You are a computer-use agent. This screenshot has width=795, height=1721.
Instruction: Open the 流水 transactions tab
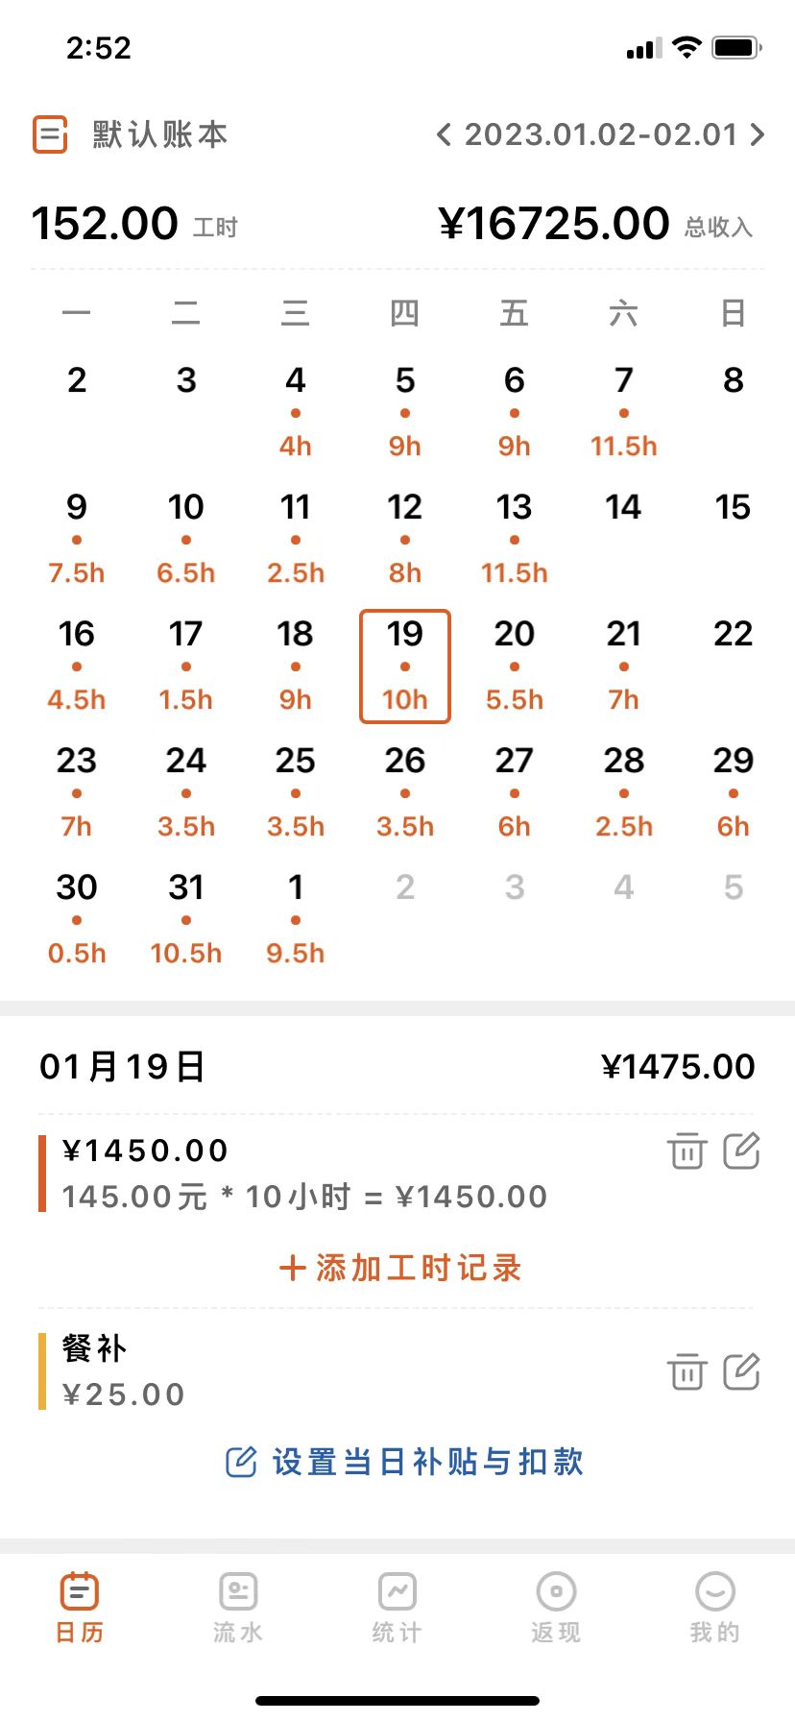[x=238, y=1605]
